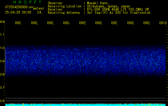Viewport: 168px width, 106px height.
Task: Select the observer name Masaki Kano
Action: [x=97, y=3]
